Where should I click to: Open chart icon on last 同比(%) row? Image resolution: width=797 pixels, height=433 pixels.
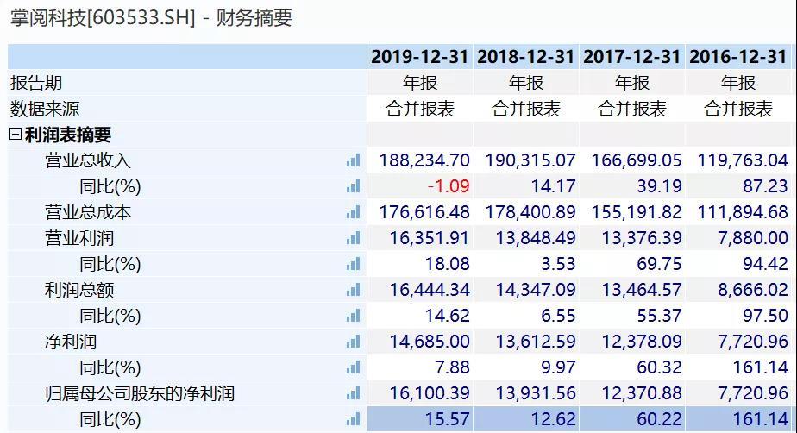[x=353, y=420]
